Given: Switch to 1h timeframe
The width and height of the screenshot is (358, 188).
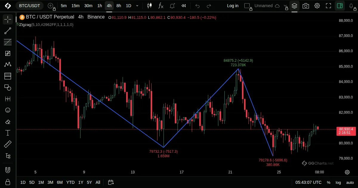Looking at the screenshot, I should click(100, 6).
